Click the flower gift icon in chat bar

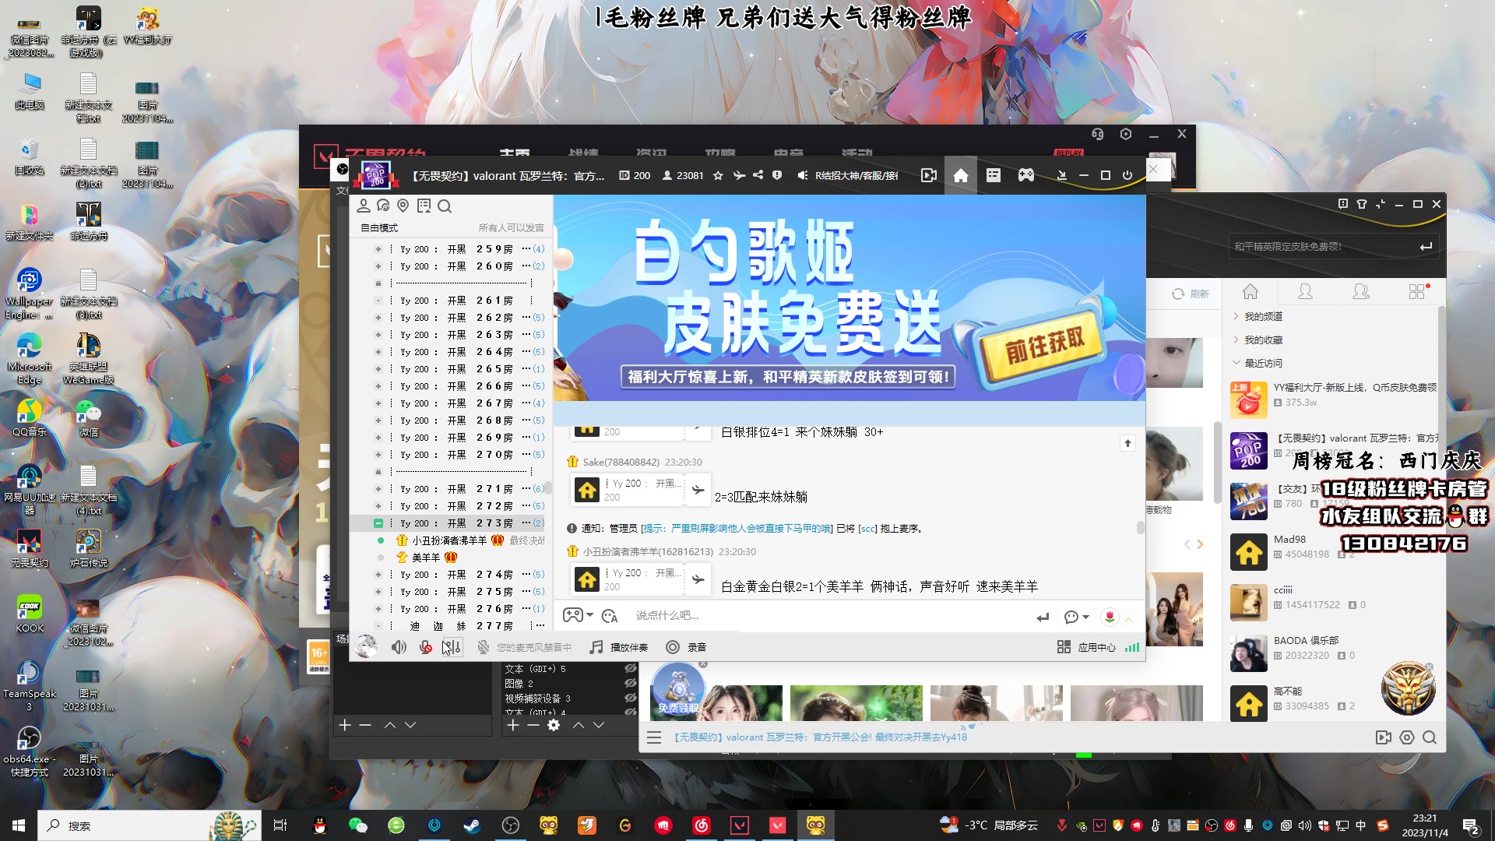point(1110,617)
